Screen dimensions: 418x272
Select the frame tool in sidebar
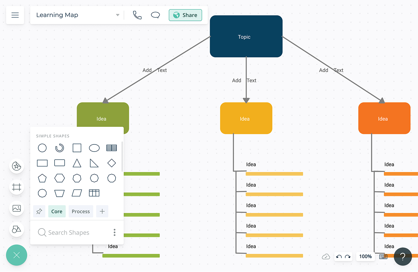click(17, 187)
